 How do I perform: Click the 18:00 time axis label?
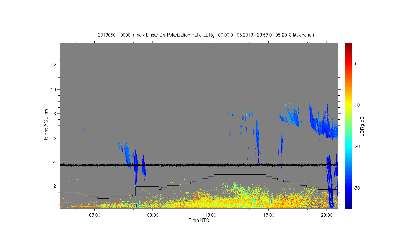click(268, 215)
